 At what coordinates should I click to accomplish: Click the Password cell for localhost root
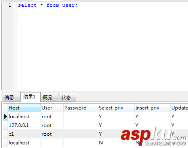coord(81,117)
